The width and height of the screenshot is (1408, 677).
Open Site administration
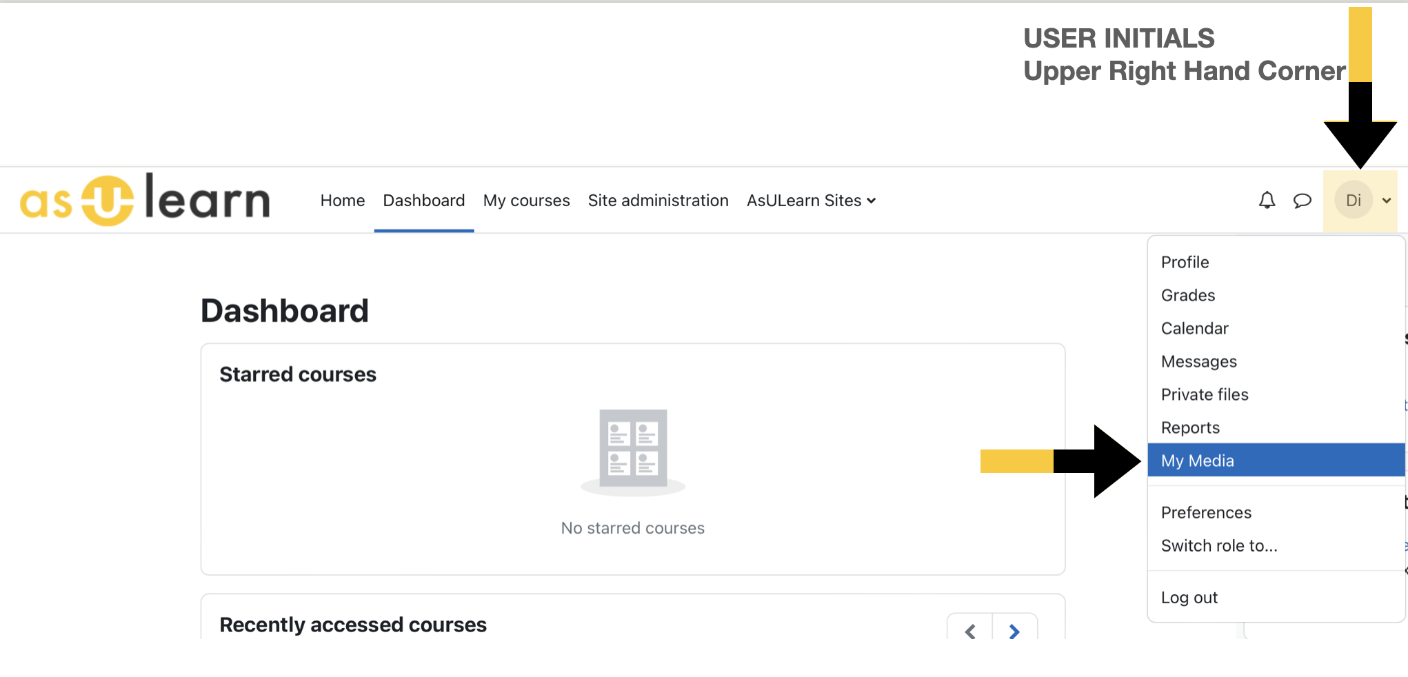[x=658, y=201]
